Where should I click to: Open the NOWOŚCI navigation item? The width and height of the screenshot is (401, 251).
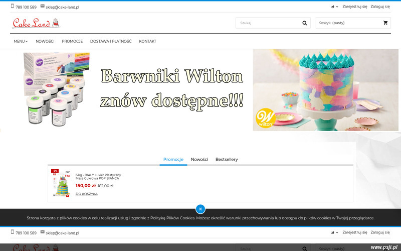45,41
